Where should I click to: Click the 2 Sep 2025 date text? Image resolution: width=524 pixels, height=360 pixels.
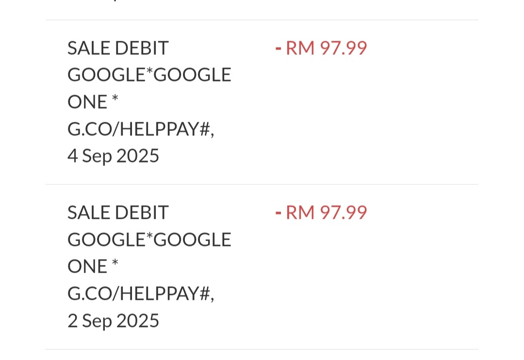(x=113, y=321)
